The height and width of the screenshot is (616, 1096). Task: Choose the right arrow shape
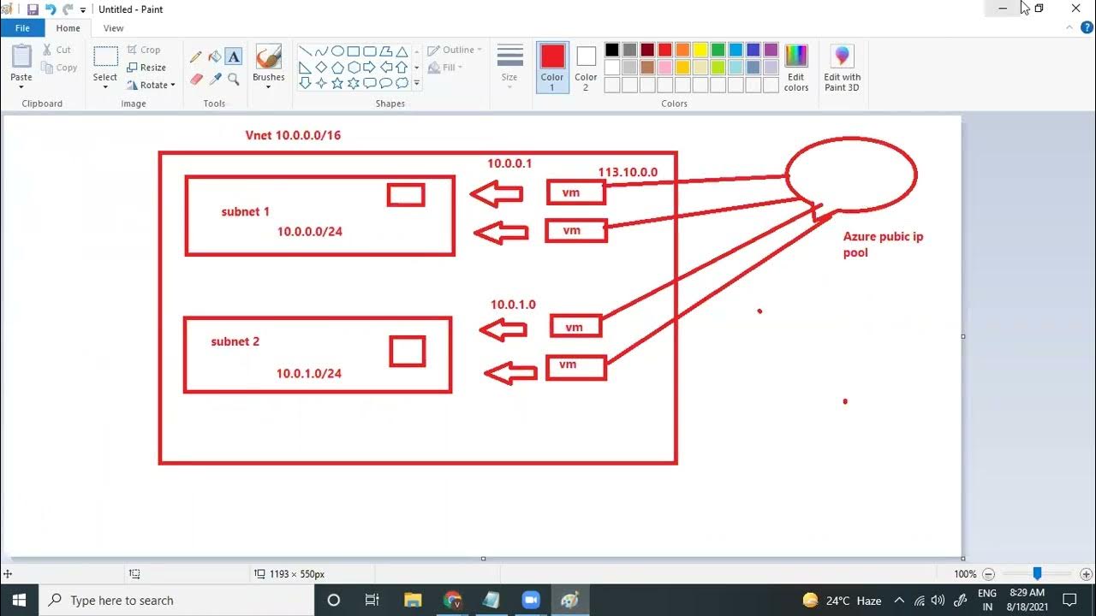(x=370, y=67)
